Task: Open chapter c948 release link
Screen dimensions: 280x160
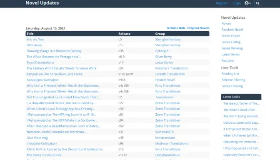Action: 122,80
